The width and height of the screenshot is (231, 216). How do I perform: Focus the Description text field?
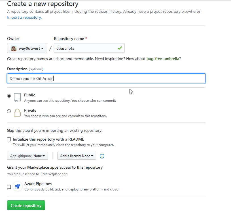[106, 79]
